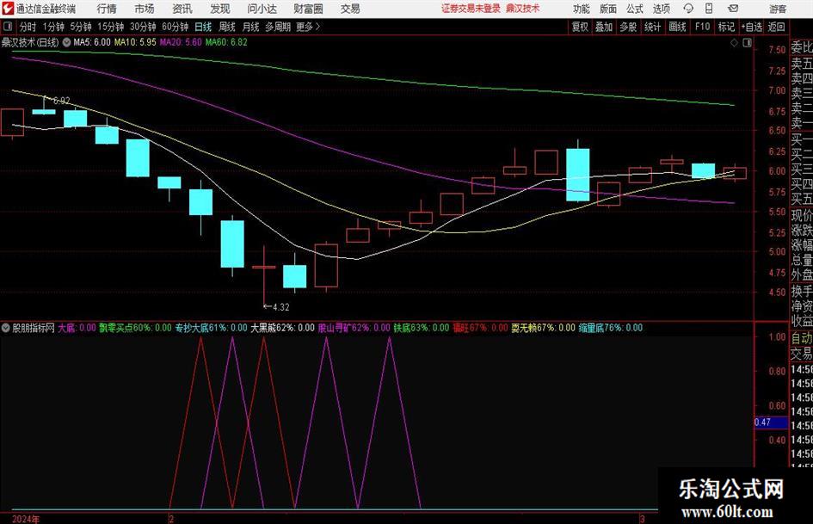The width and height of the screenshot is (813, 524).
Task: Activate the 画线 drawing tool button
Action: 677,27
